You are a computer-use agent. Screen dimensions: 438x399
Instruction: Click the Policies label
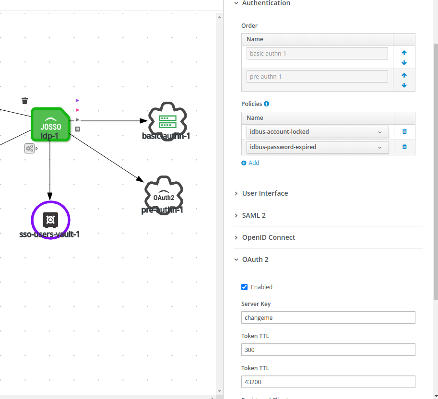pos(252,104)
